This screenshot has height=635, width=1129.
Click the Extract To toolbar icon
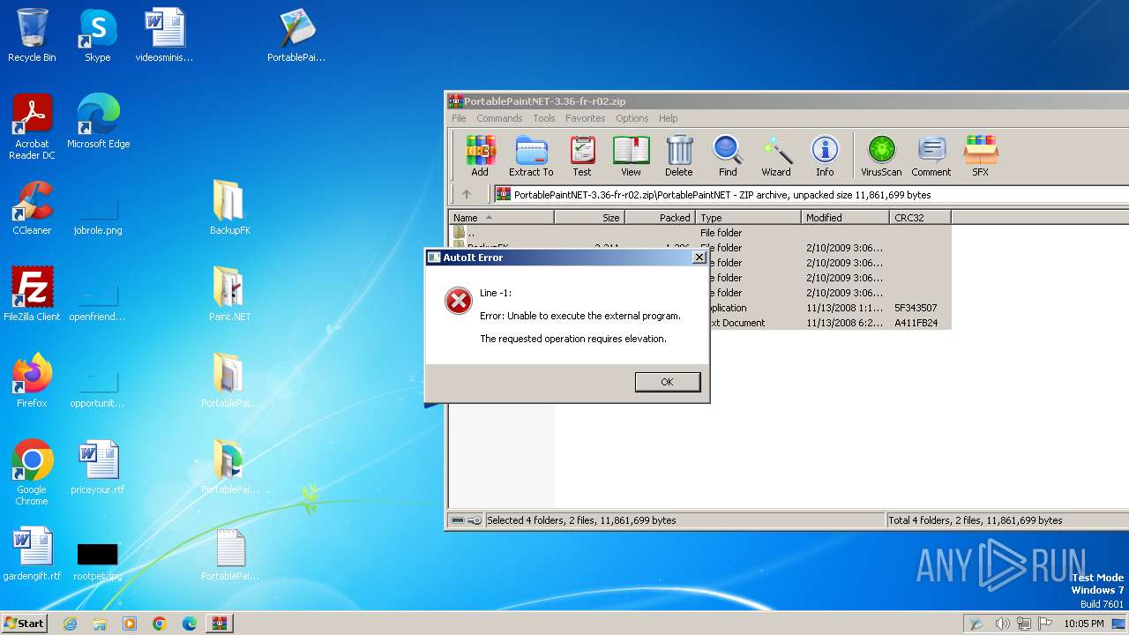pos(531,156)
